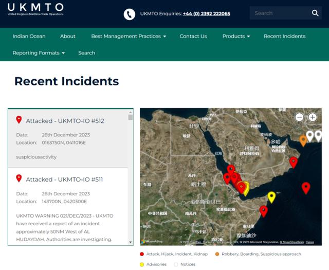Click the phone enquiries icon
The image size is (329, 270).
coord(129,14)
